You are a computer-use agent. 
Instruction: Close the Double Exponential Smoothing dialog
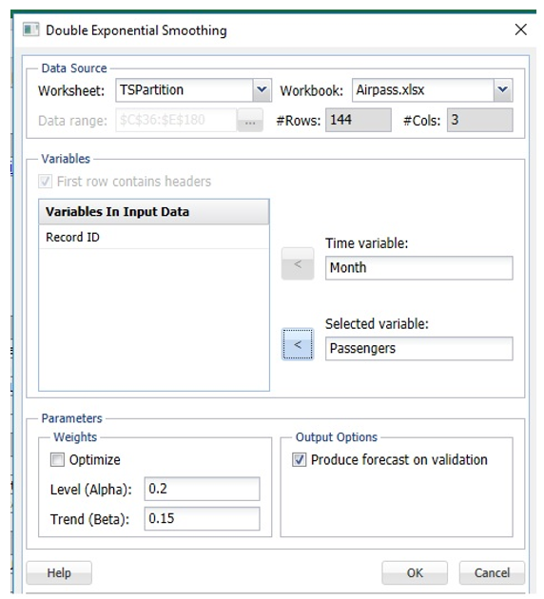tap(520, 29)
